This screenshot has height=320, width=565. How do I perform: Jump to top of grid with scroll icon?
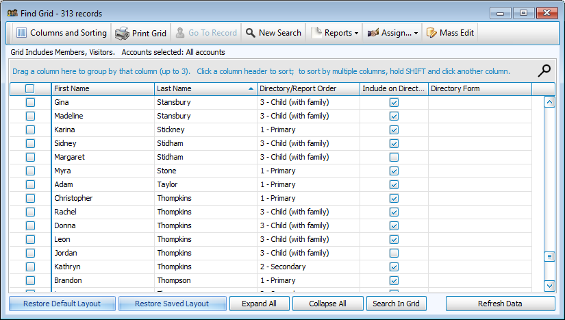coord(549,102)
